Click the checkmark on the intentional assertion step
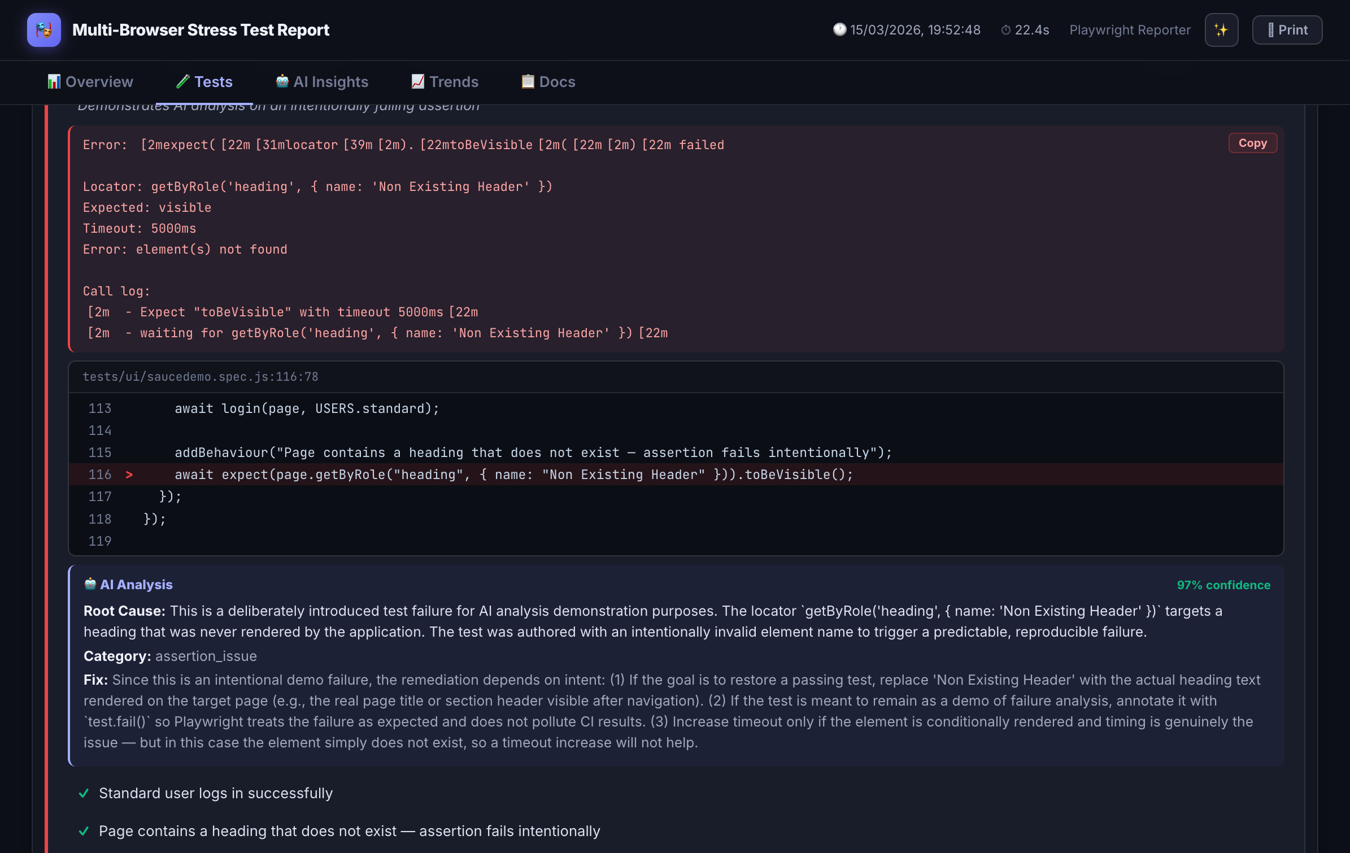The image size is (1350, 853). [x=85, y=831]
